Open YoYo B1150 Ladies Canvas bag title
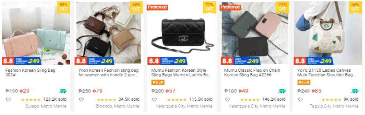The width and height of the screenshot is (365, 115). pos(326,73)
